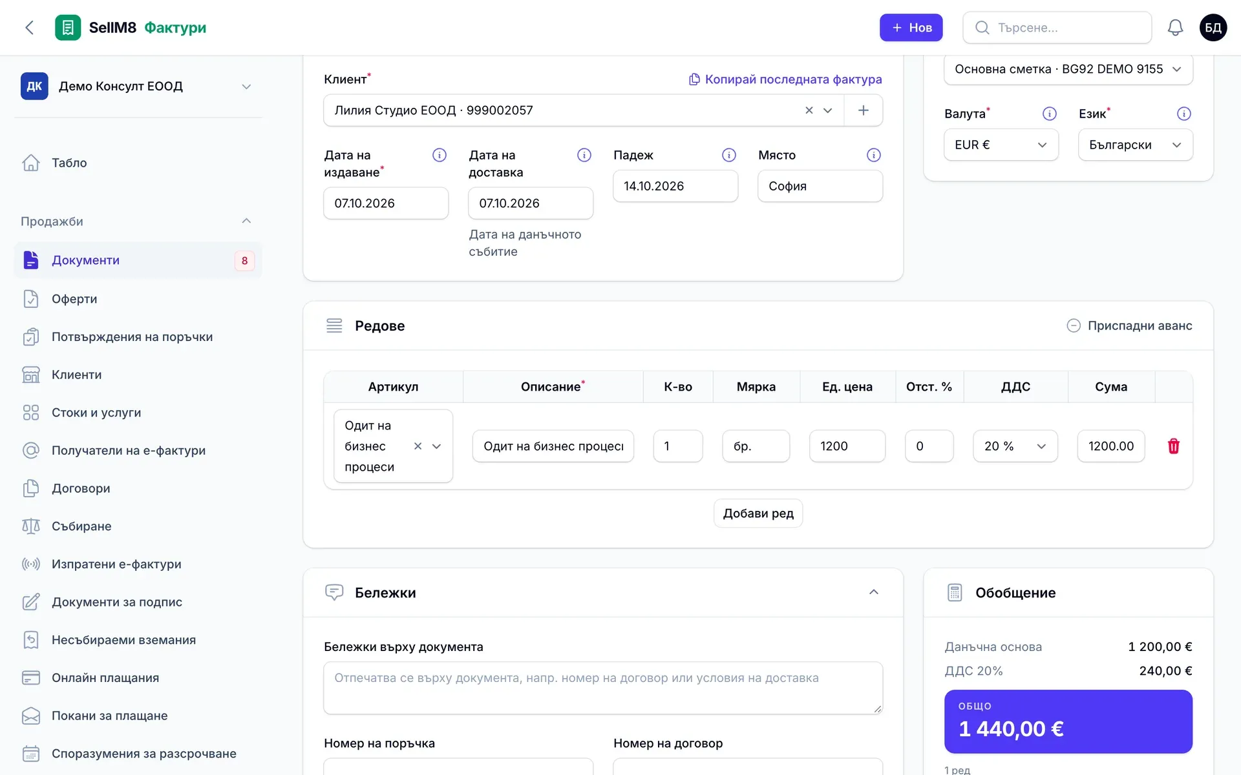Viewport: 1241px width, 775px height.
Task: Focus the Търсене search field
Action: pyautogui.click(x=1057, y=28)
